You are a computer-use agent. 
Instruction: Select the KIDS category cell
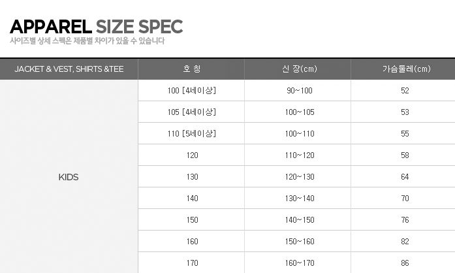68,177
